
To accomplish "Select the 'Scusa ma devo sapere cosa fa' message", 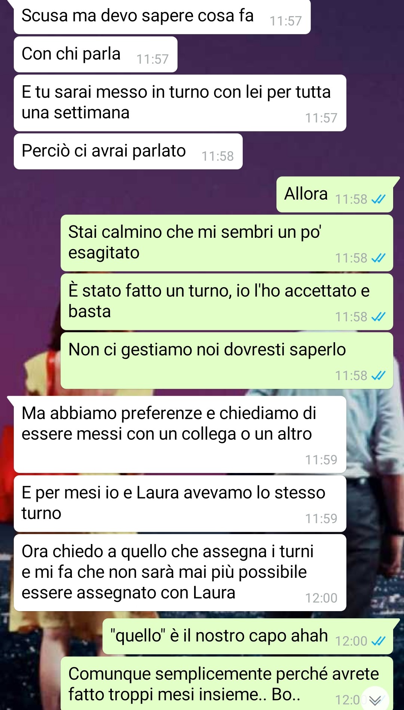I will pos(162,17).
